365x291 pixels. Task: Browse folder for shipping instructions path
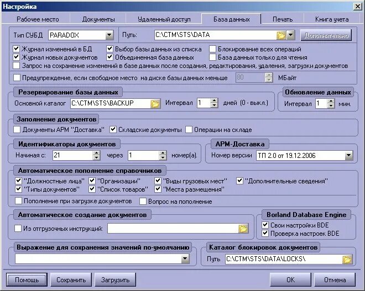pos(243,229)
